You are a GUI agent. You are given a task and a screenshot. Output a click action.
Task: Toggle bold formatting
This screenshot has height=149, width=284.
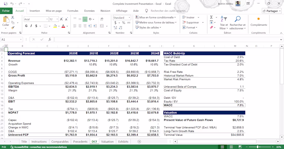click(26, 26)
